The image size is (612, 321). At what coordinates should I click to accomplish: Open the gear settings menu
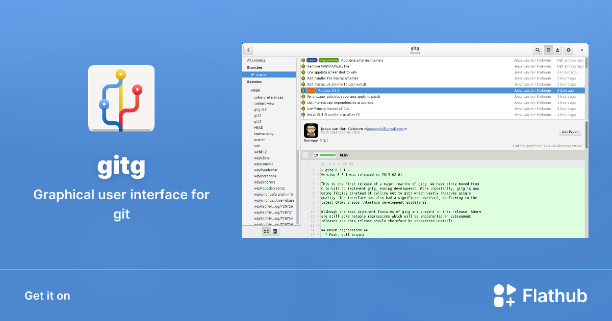569,50
